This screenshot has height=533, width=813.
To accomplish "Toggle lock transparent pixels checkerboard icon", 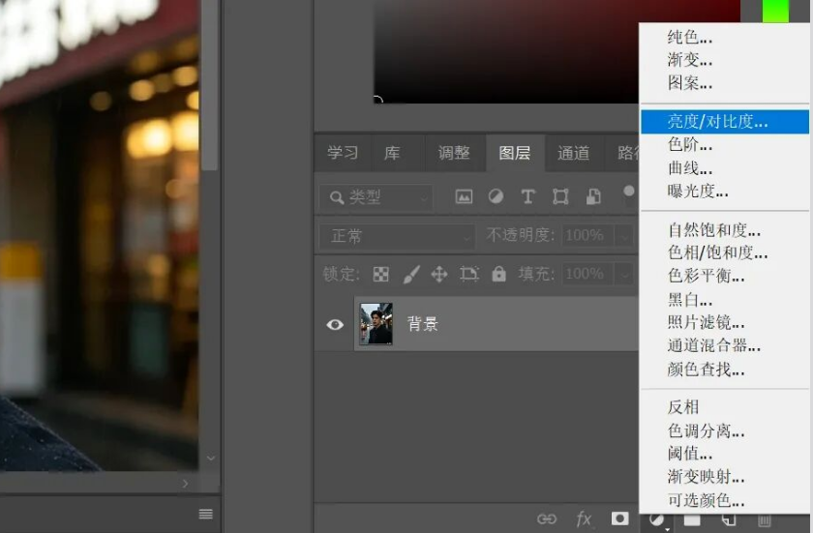I will coord(381,274).
